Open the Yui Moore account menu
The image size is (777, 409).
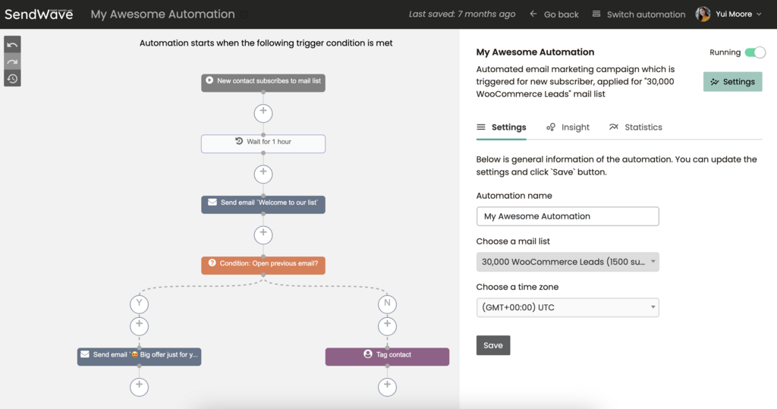tap(728, 14)
